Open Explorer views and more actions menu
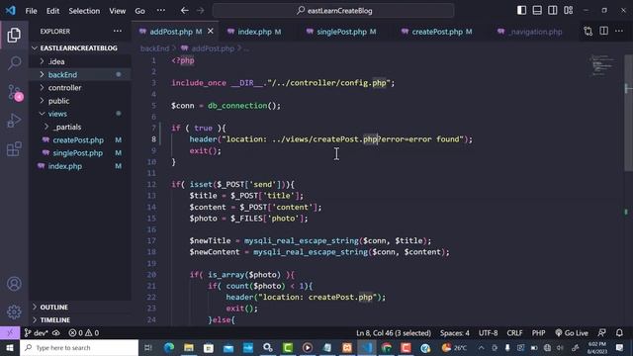 click(118, 31)
